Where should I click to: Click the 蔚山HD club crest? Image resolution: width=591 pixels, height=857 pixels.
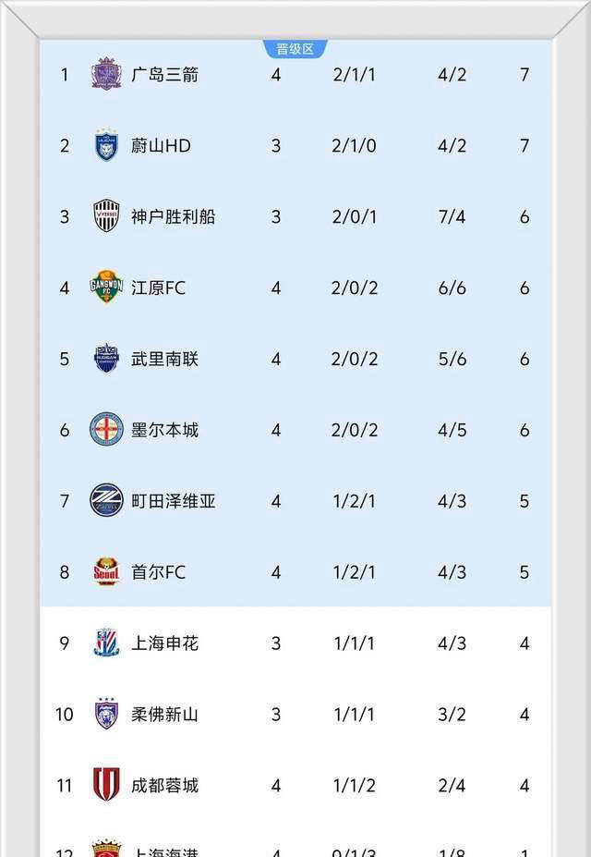[x=106, y=145]
